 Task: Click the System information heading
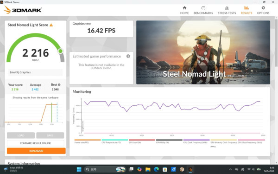tap(24, 163)
